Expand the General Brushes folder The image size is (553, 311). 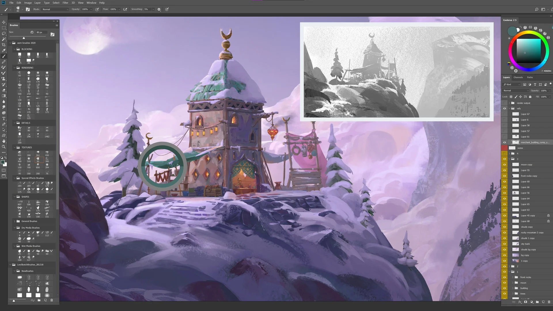point(15,221)
